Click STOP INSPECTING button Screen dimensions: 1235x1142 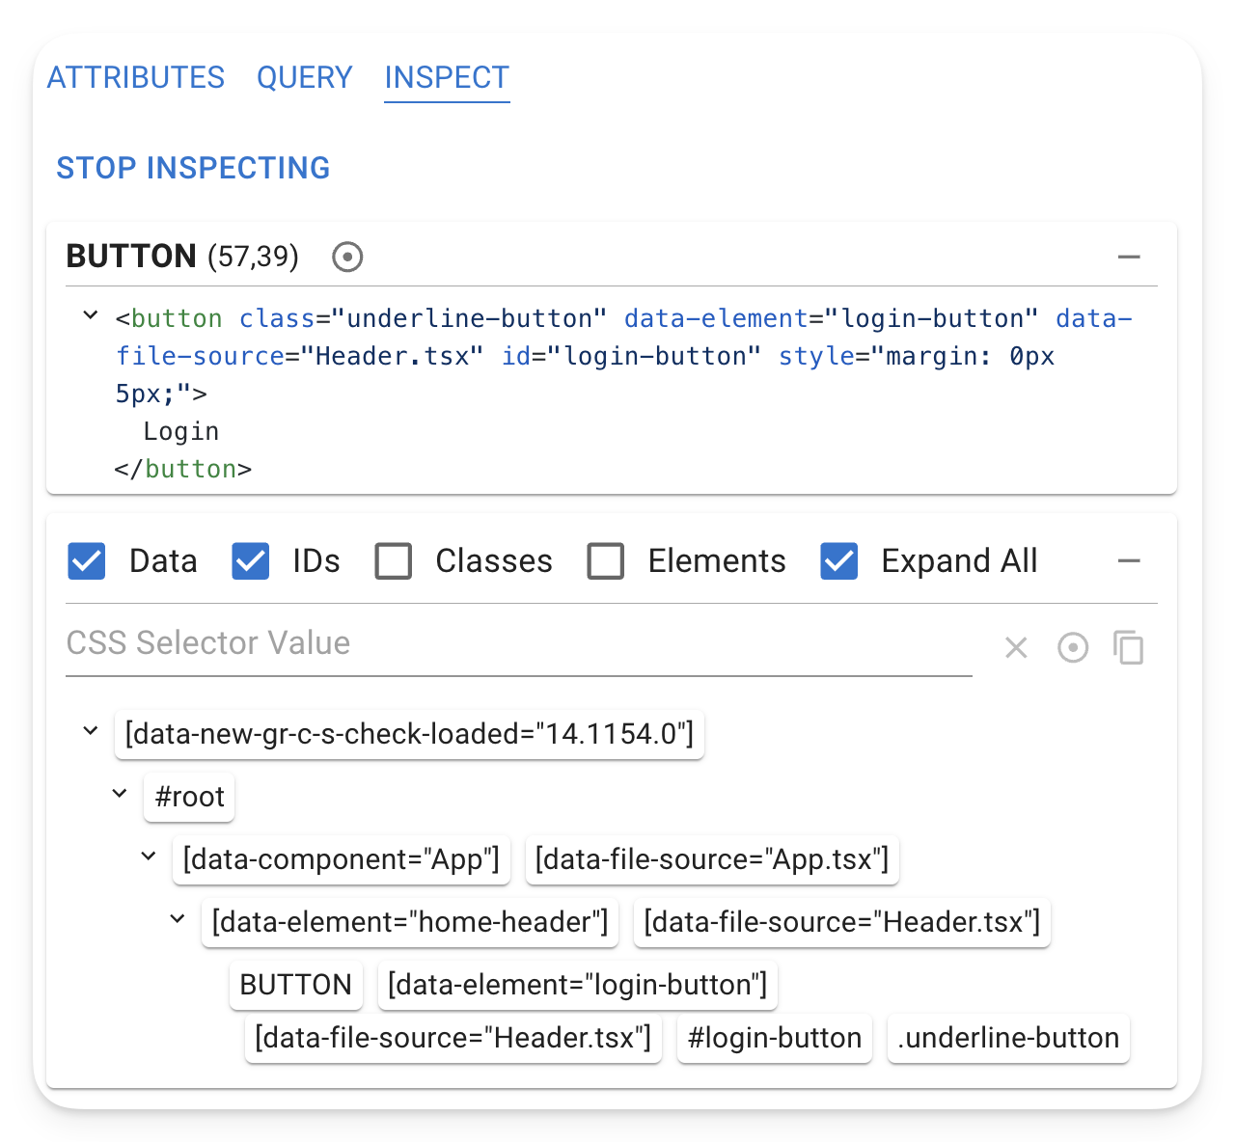[193, 168]
